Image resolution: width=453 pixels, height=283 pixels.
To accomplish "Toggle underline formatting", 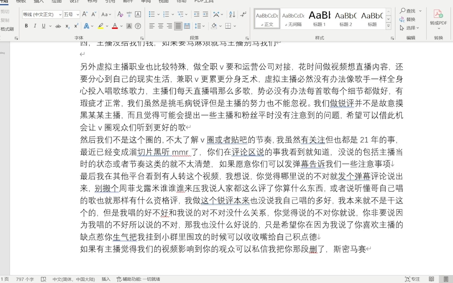I will (44, 26).
